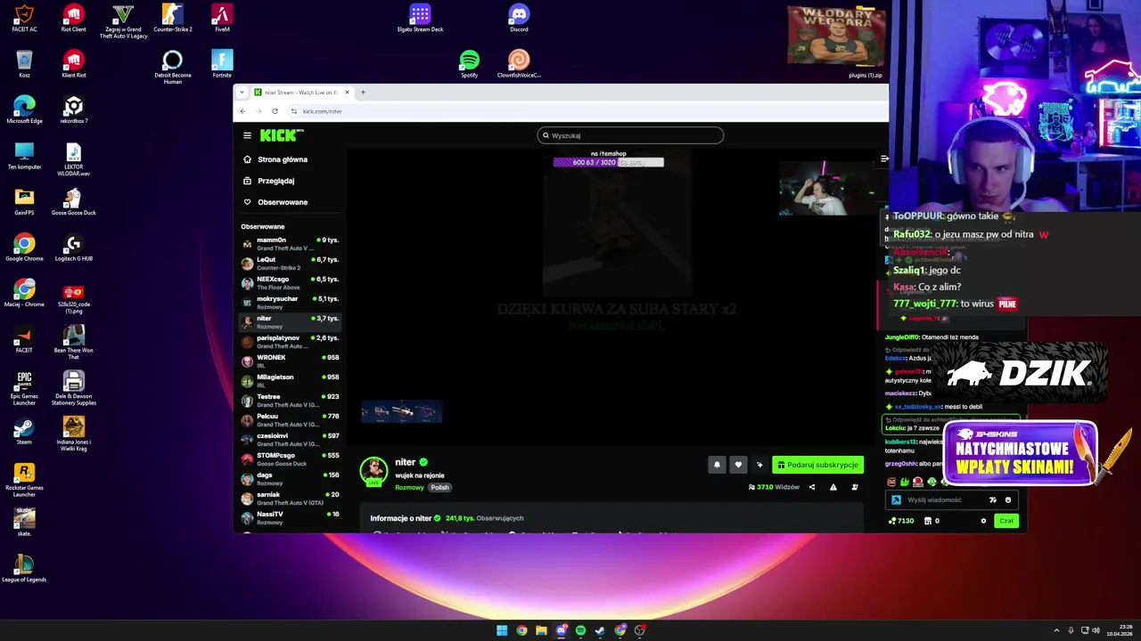Open the chat emote picker icon
The height and width of the screenshot is (641, 1141).
tap(1008, 499)
